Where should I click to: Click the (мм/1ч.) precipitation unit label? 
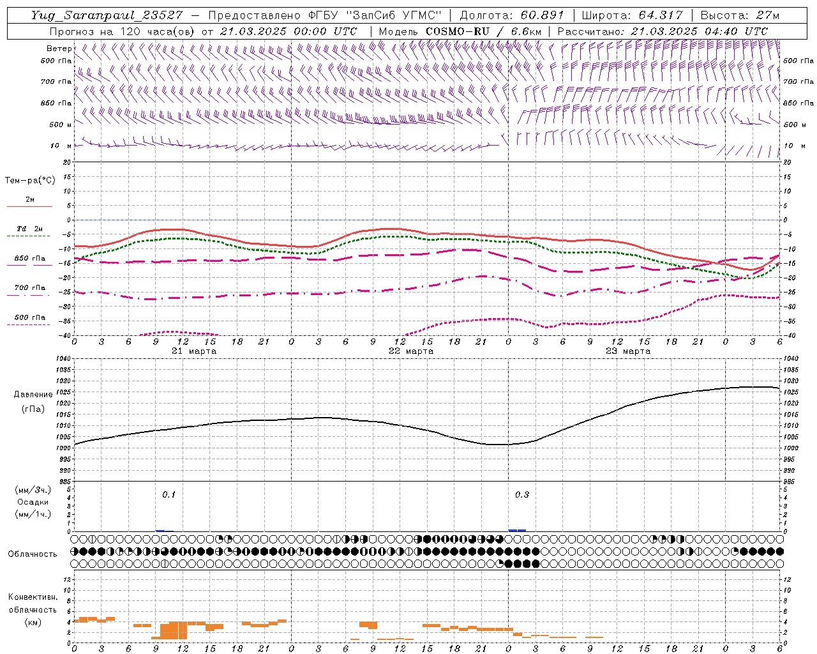[x=33, y=514]
